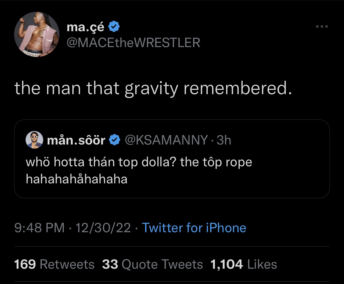Click the ma.çé profile avatar
The height and width of the screenshot is (284, 344).
[37, 34]
